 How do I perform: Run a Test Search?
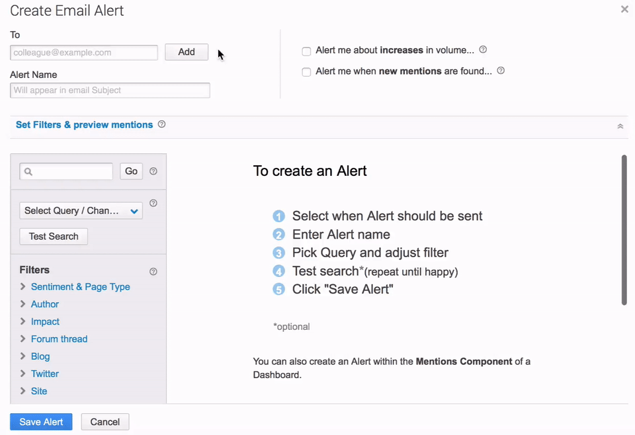tap(53, 236)
